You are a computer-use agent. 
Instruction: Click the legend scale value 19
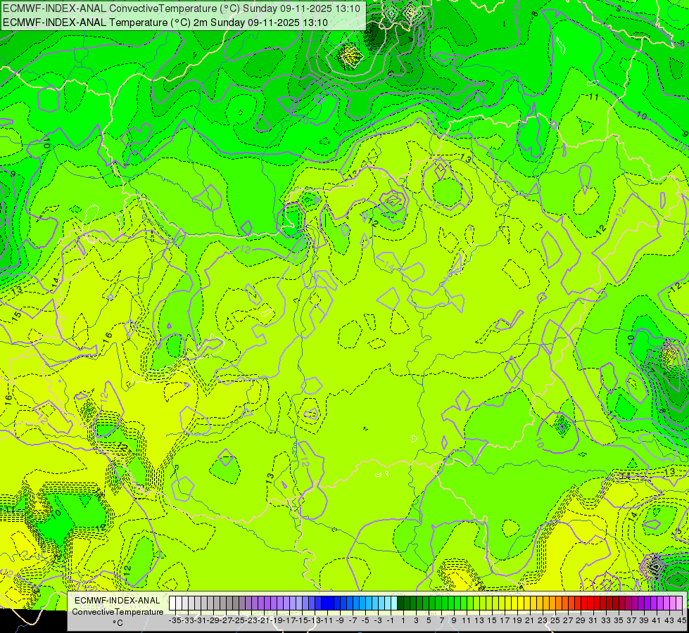click(x=517, y=620)
